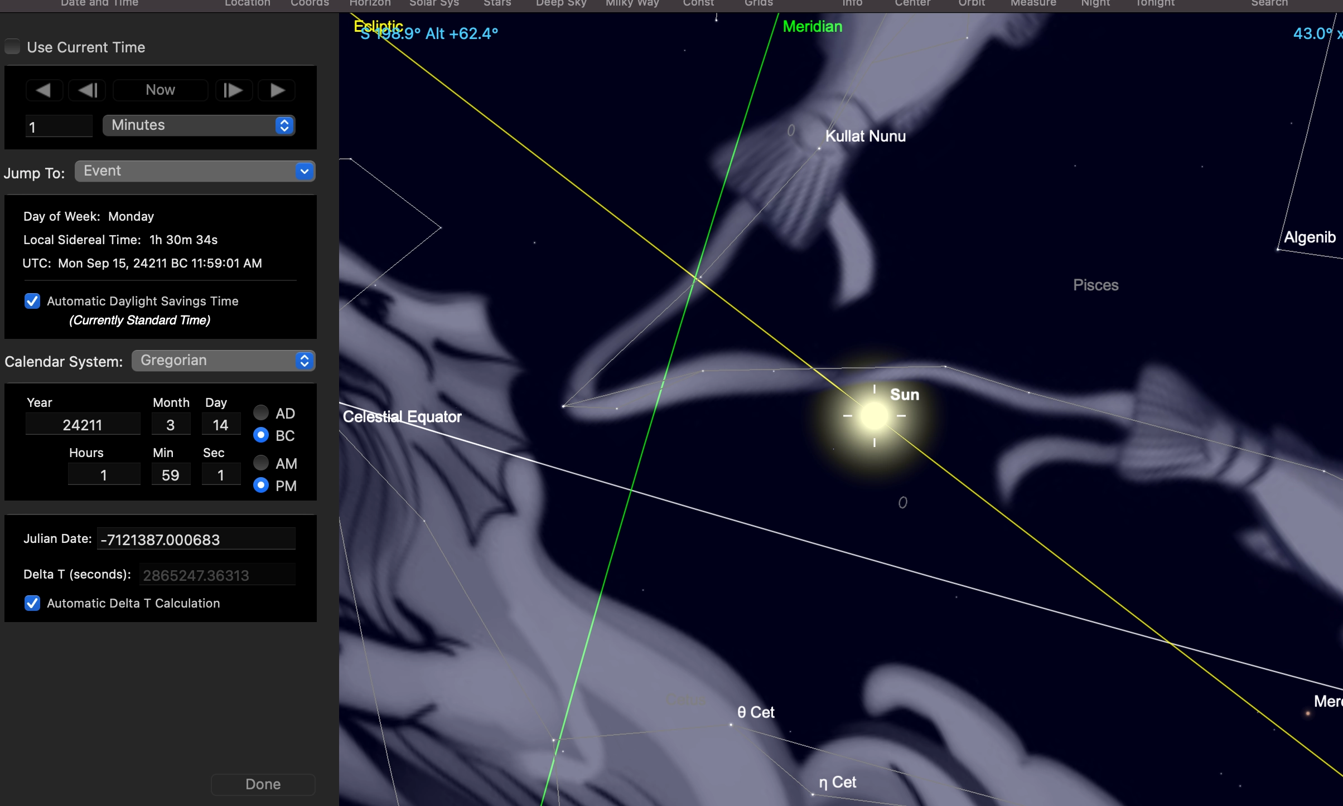Viewport: 1343px width, 806px height.
Task: Select the AD era radio button
Action: coord(261,412)
